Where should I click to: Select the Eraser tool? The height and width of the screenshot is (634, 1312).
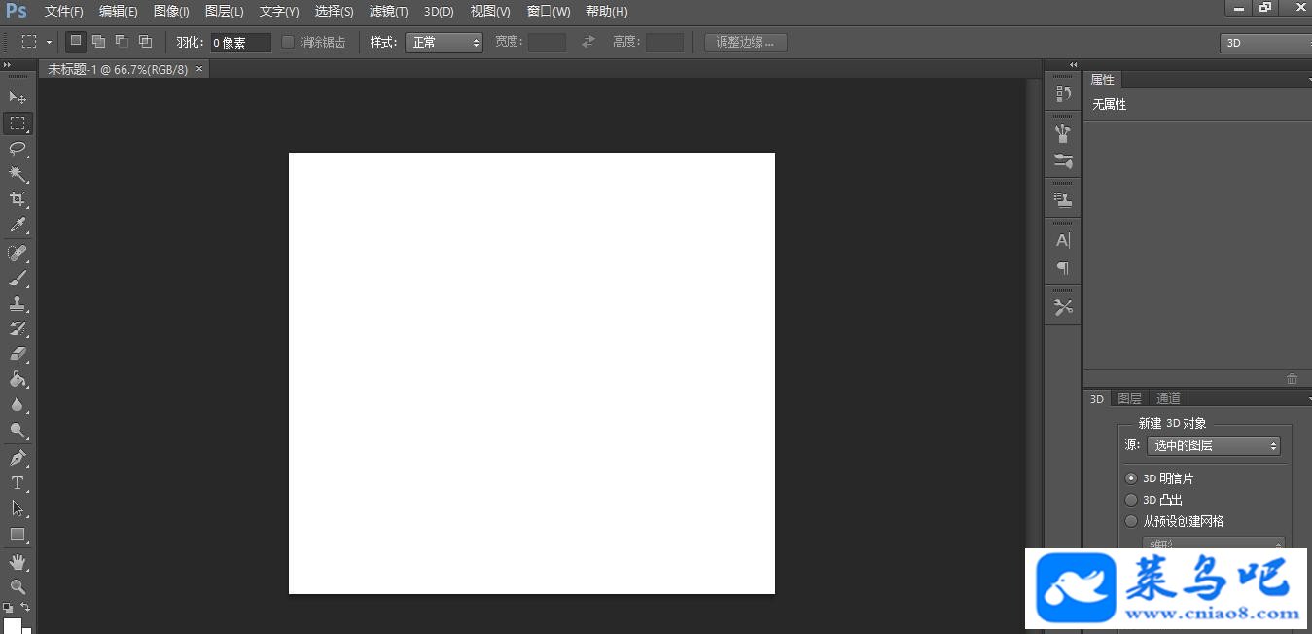tap(18, 354)
